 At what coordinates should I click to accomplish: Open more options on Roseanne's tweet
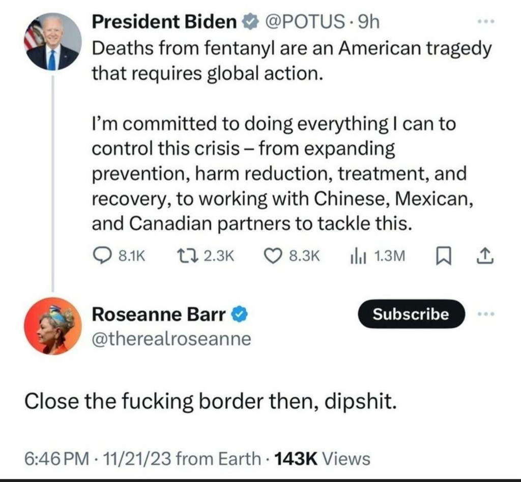point(486,314)
